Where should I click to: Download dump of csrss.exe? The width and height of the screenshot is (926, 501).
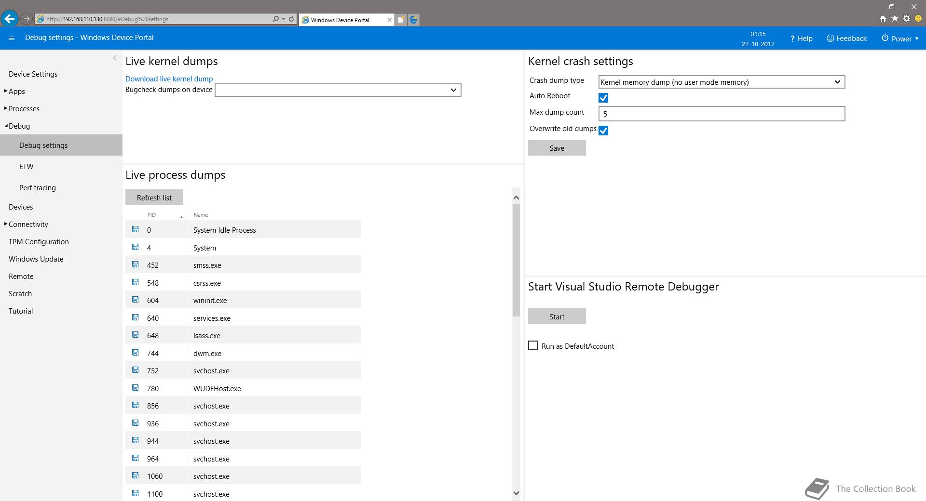(135, 282)
